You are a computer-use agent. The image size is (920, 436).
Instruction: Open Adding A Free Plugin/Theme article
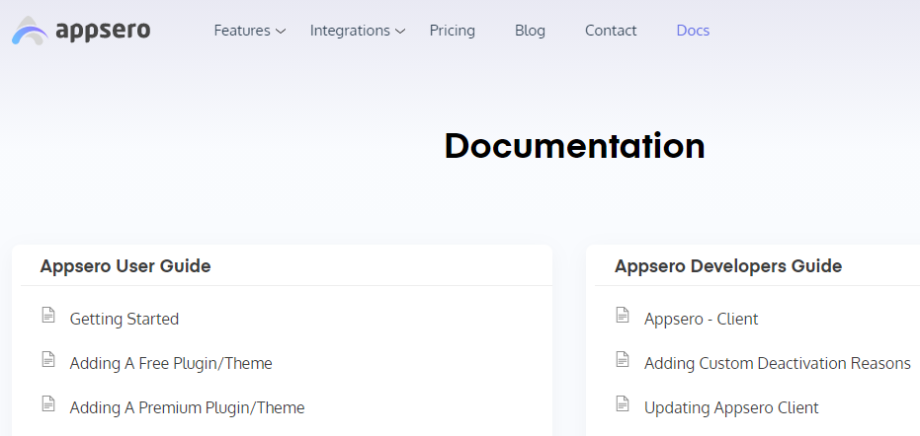click(x=171, y=363)
